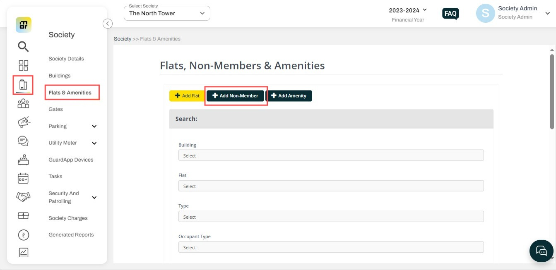Image resolution: width=556 pixels, height=270 pixels.
Task: Click the Add Non-Member button
Action: pyautogui.click(x=235, y=96)
